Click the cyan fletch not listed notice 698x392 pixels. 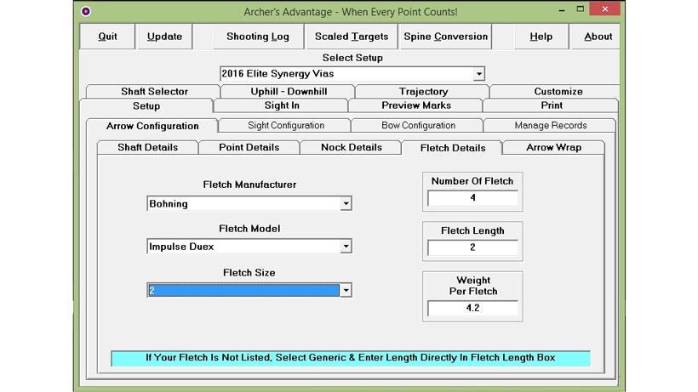[351, 358]
